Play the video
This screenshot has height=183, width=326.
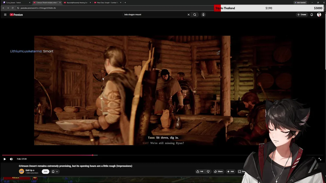5,159
